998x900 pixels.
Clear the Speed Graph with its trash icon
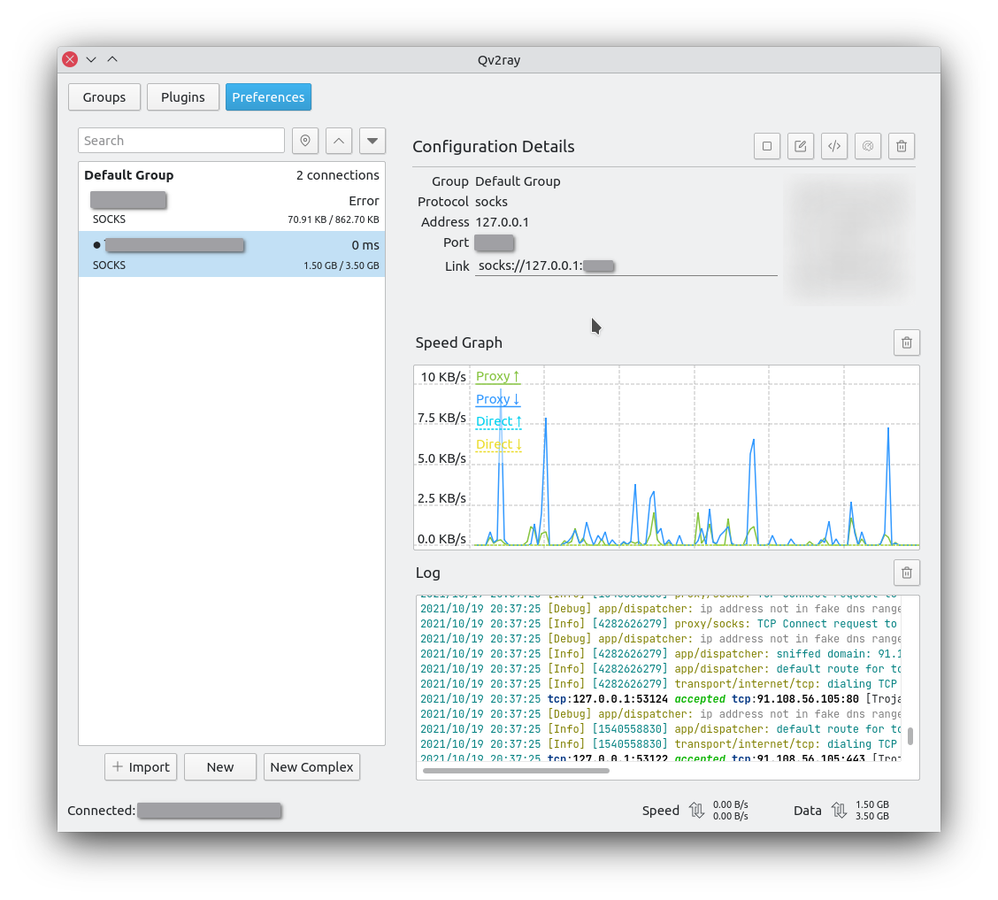pos(907,342)
